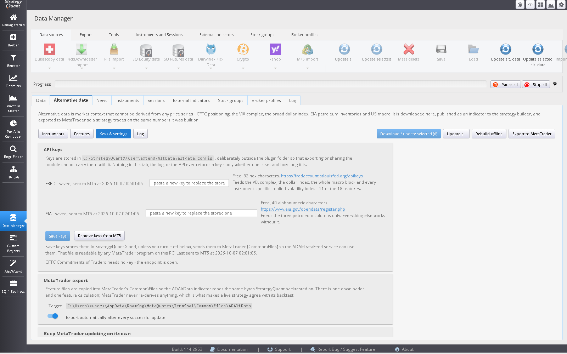
Task: Open Dukascopy data source
Action: (49, 50)
